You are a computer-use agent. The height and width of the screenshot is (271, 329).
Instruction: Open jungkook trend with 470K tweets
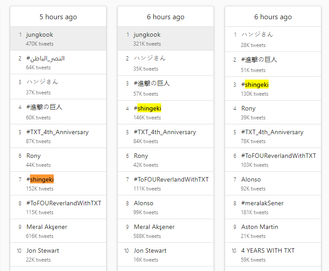58,38
